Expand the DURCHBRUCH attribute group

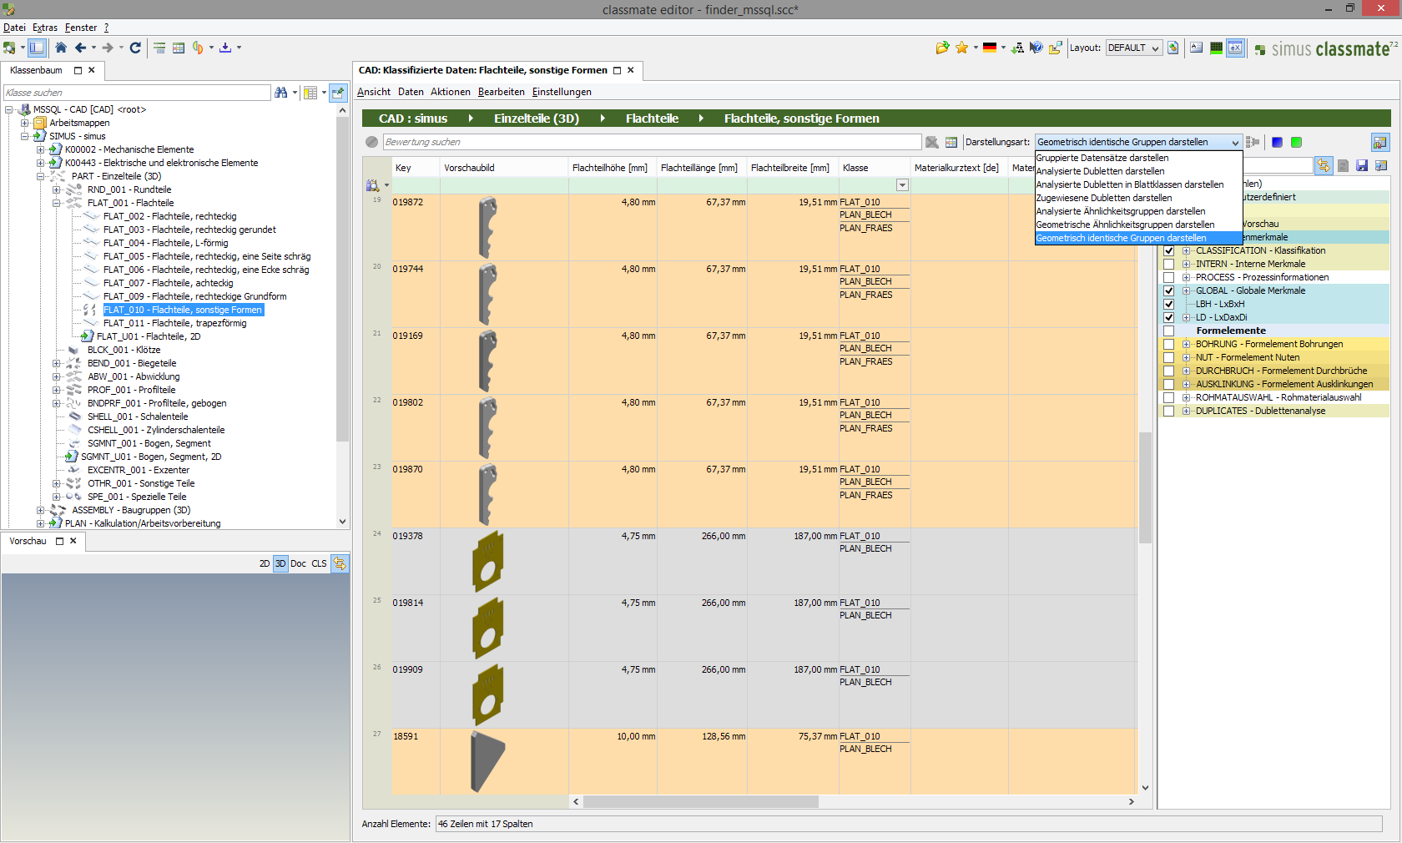[1186, 371]
